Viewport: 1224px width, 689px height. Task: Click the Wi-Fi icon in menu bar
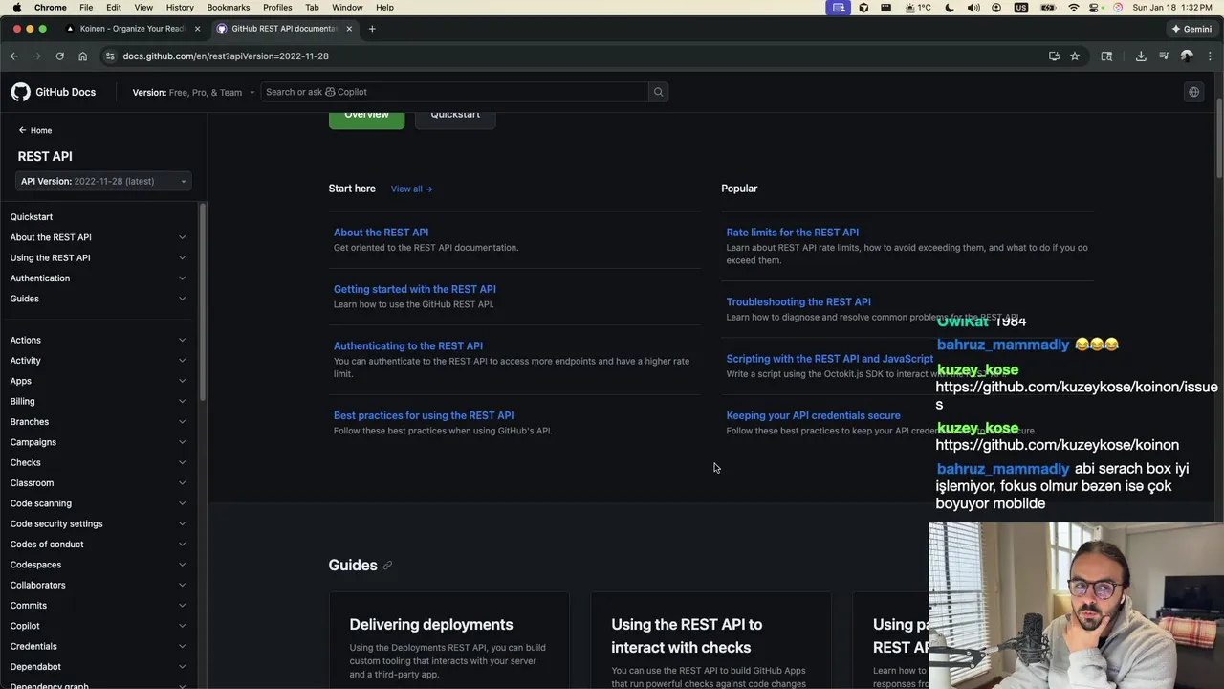pyautogui.click(x=1073, y=8)
